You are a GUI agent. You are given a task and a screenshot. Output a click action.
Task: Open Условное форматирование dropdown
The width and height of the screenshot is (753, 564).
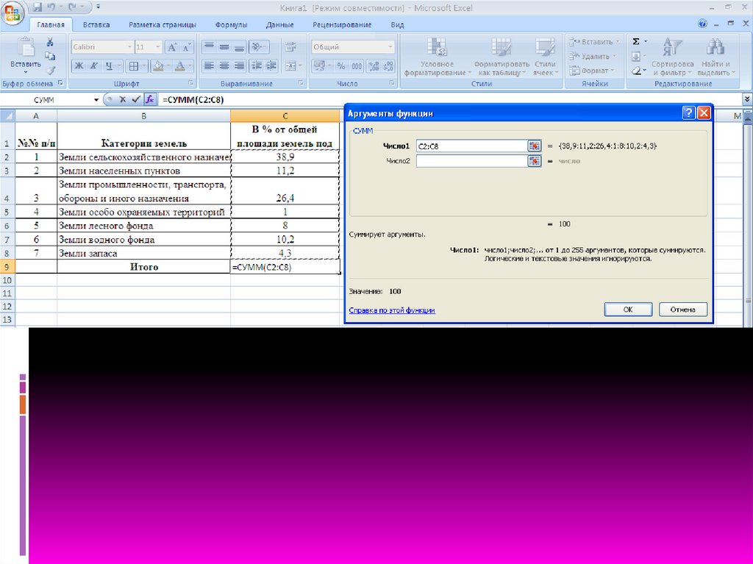point(437,57)
